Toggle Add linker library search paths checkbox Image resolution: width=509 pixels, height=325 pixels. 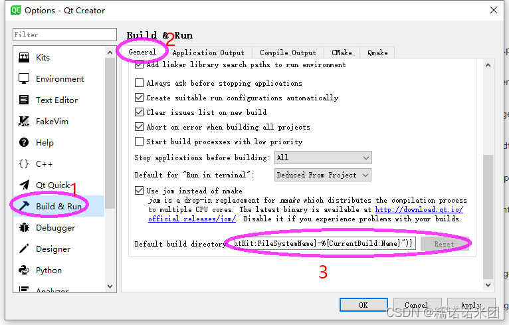click(x=139, y=64)
